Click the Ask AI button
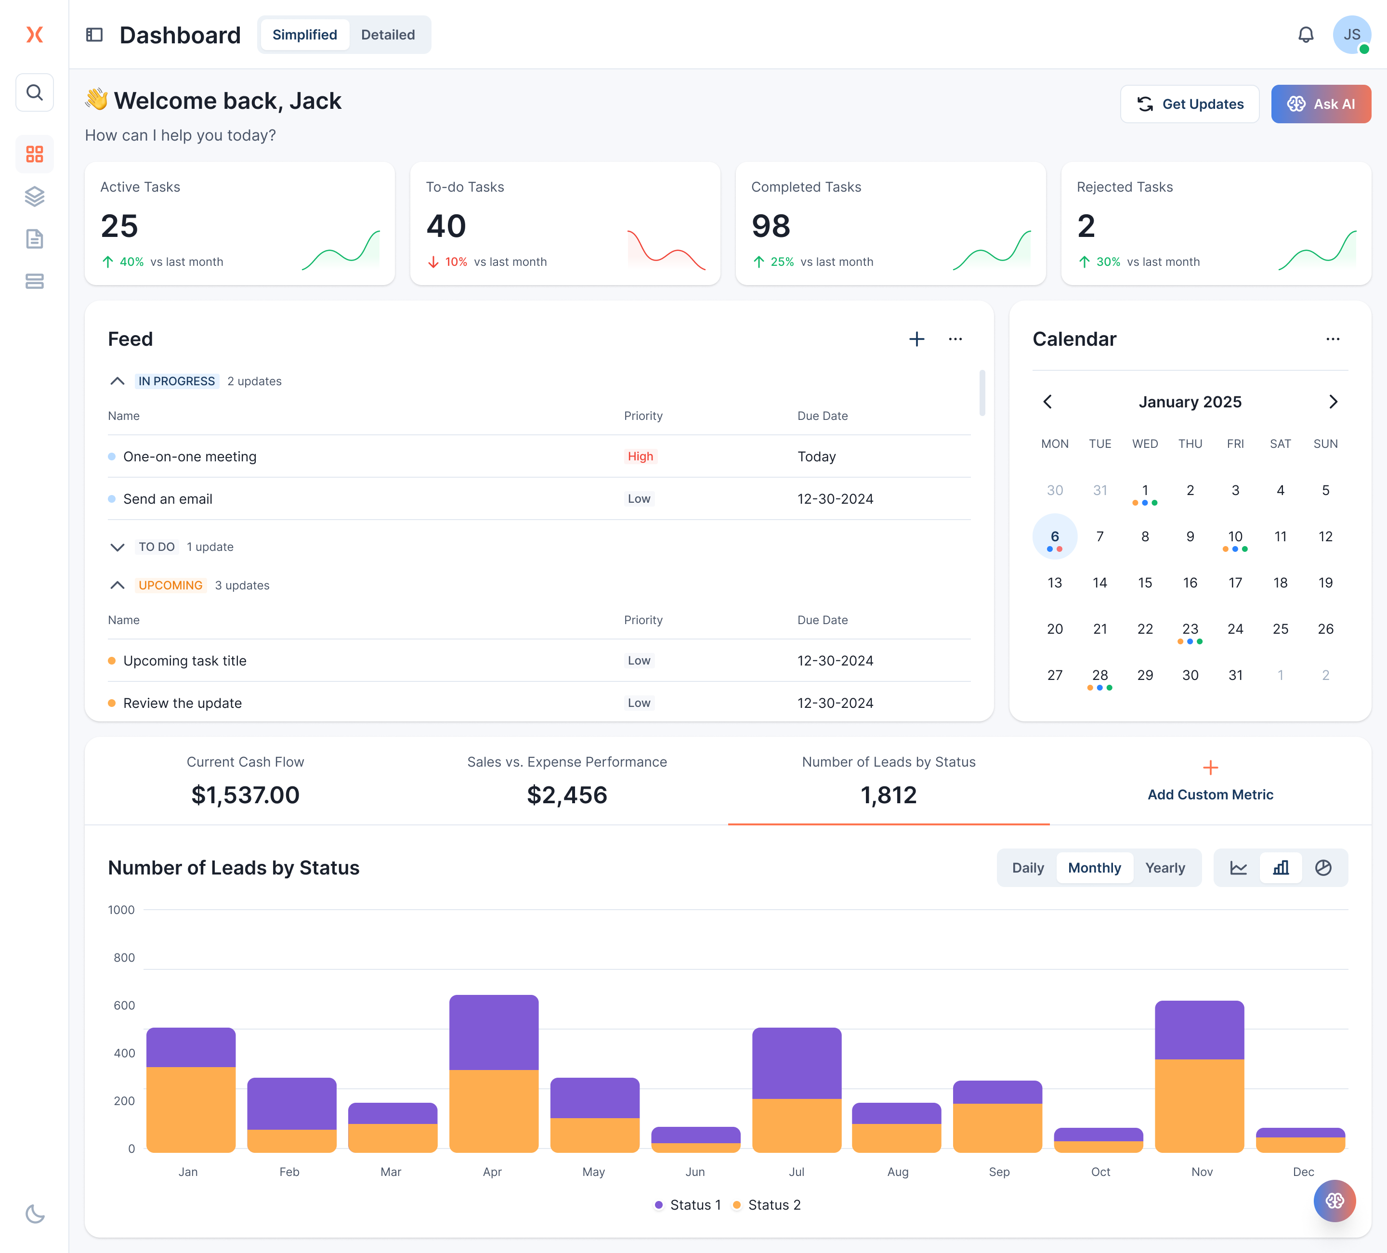The image size is (1387, 1253). click(1320, 104)
